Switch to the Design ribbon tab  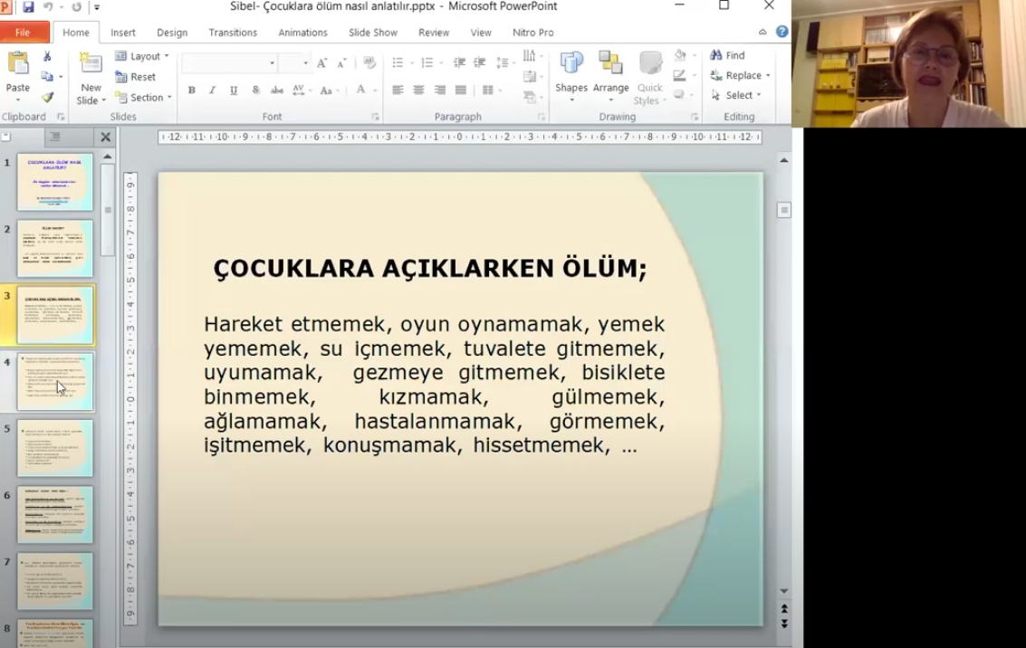coord(172,32)
